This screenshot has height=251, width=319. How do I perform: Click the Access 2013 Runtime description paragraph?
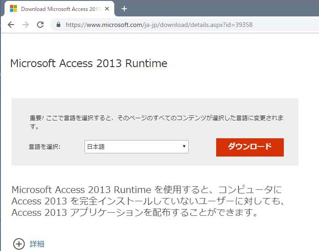pyautogui.click(x=148, y=201)
